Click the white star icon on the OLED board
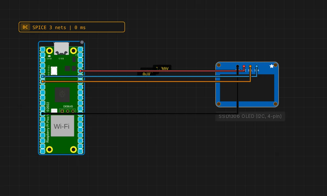The height and width of the screenshot is (196, 327). 271,66
